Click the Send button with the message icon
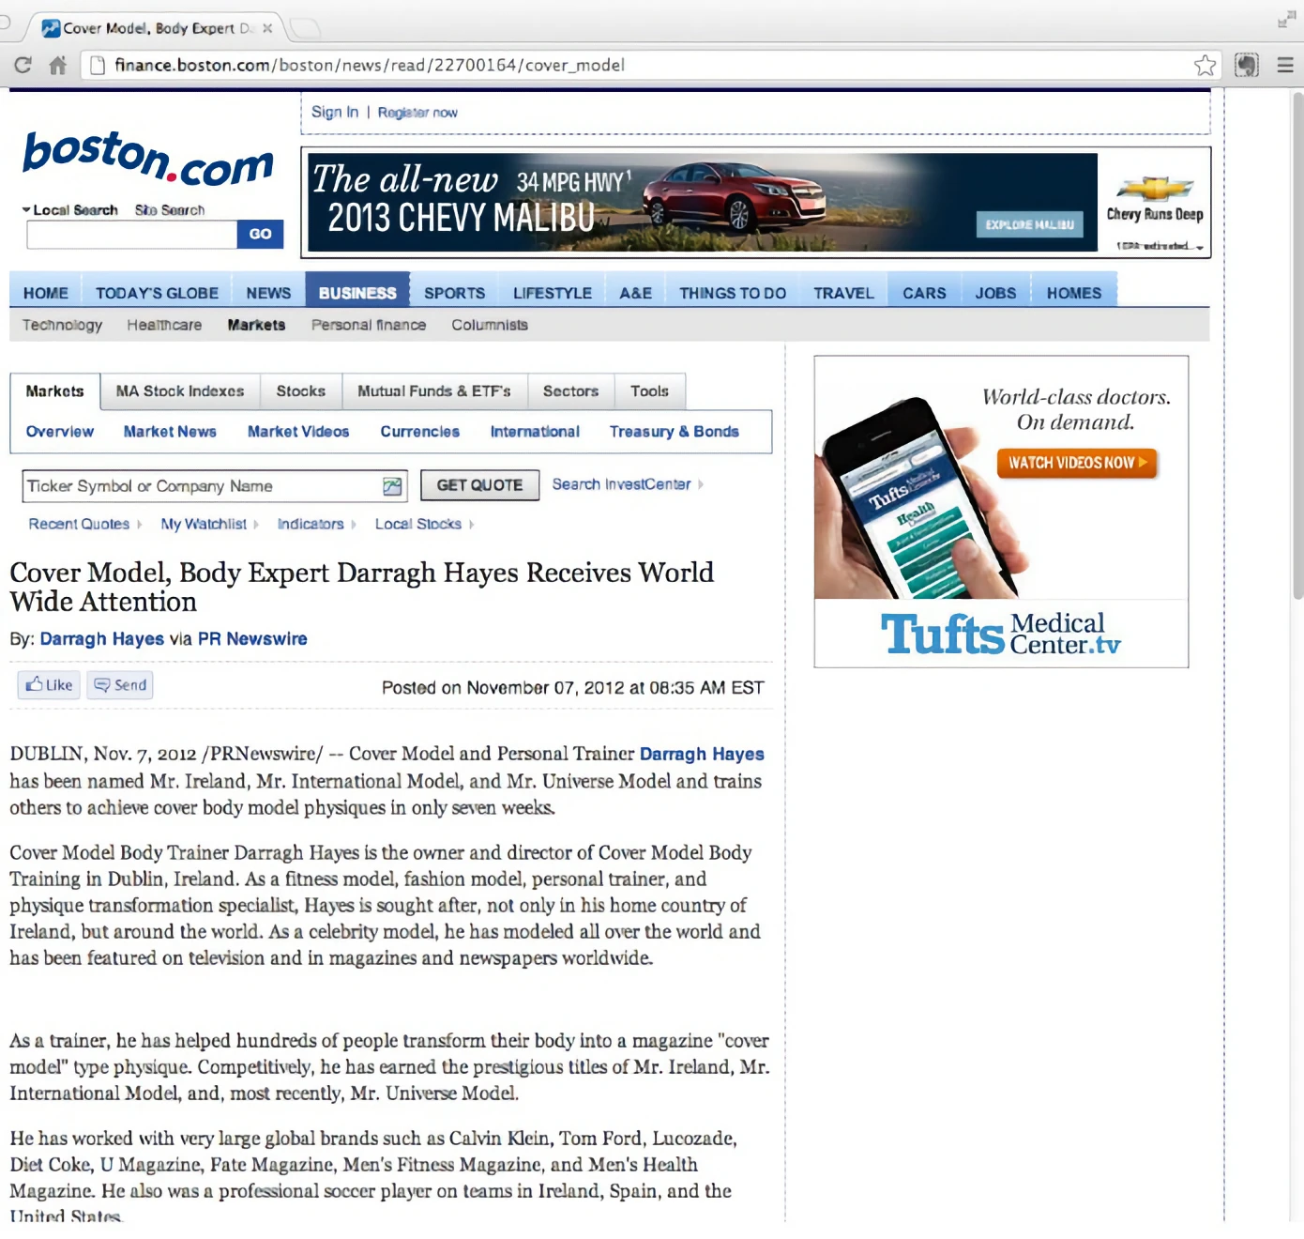This screenshot has width=1304, height=1239. coord(120,684)
